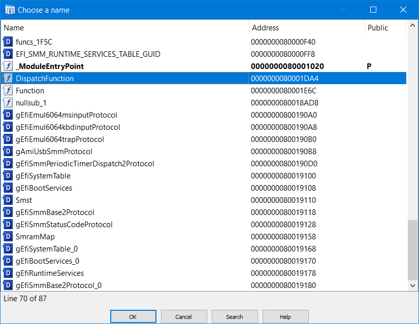
Task: Select the _ModuleEntryPoint name
Action: (50, 66)
